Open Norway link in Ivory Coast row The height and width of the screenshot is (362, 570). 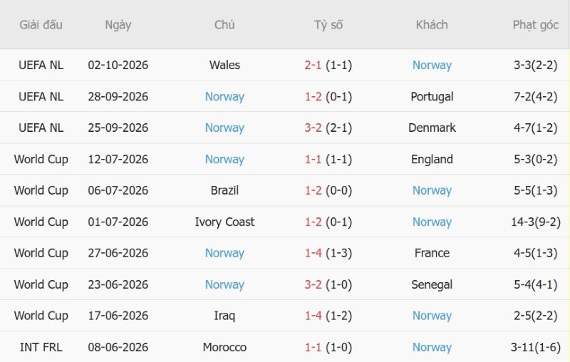pos(432,222)
